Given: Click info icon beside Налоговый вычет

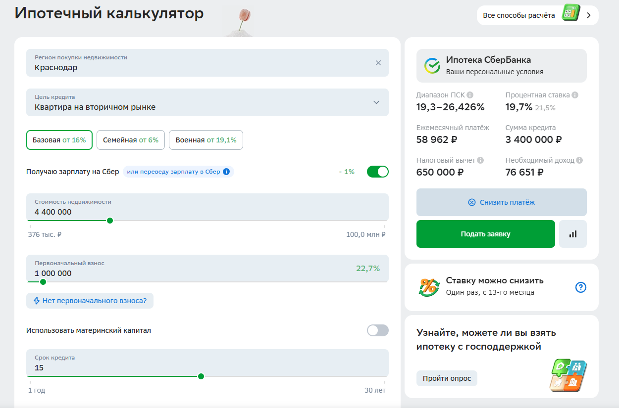Looking at the screenshot, I should (x=480, y=160).
